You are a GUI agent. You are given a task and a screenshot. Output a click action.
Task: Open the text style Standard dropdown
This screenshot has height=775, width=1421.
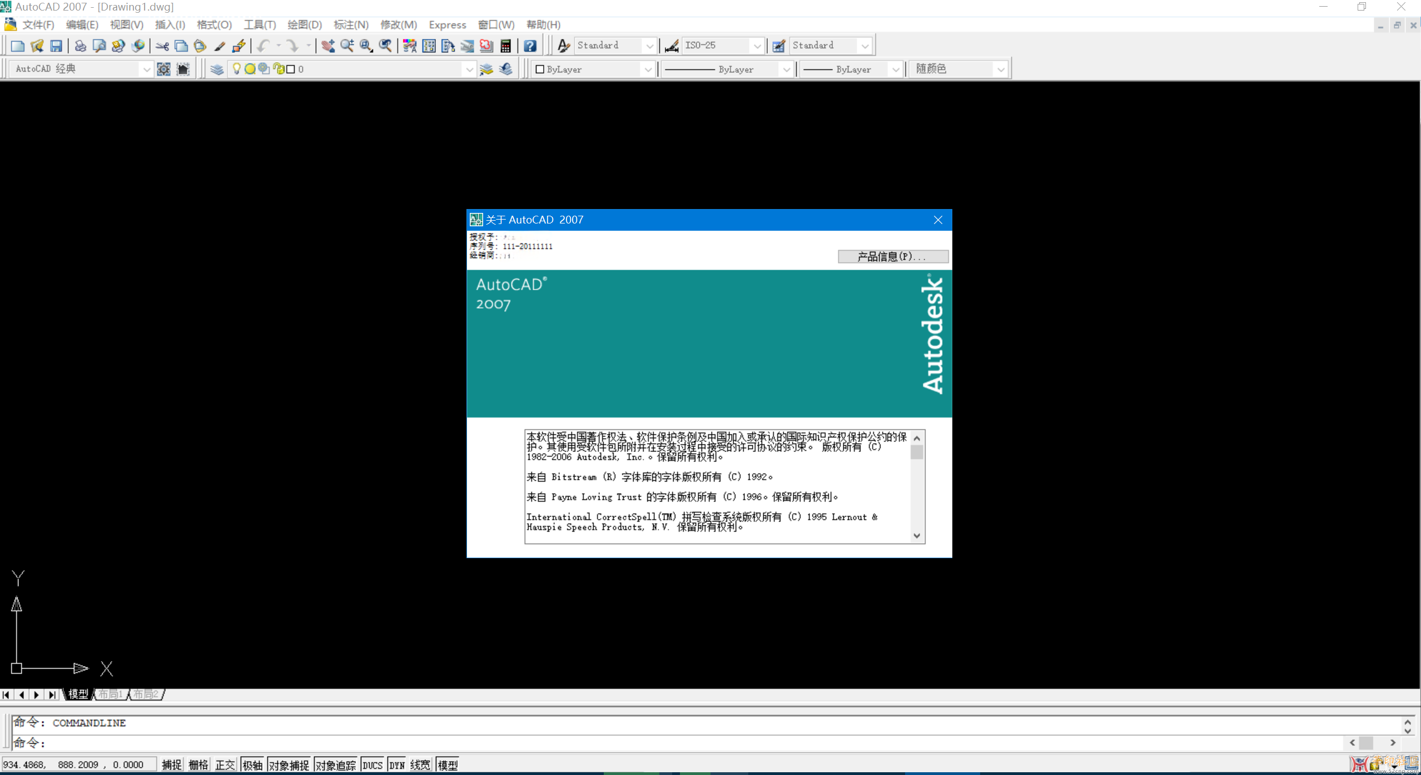click(649, 46)
